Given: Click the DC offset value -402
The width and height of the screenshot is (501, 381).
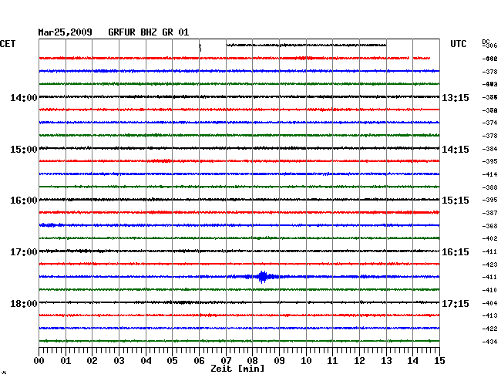Looking at the screenshot, I should tap(489, 238).
